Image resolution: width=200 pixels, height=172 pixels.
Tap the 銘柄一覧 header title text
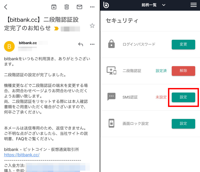pos(149,5)
